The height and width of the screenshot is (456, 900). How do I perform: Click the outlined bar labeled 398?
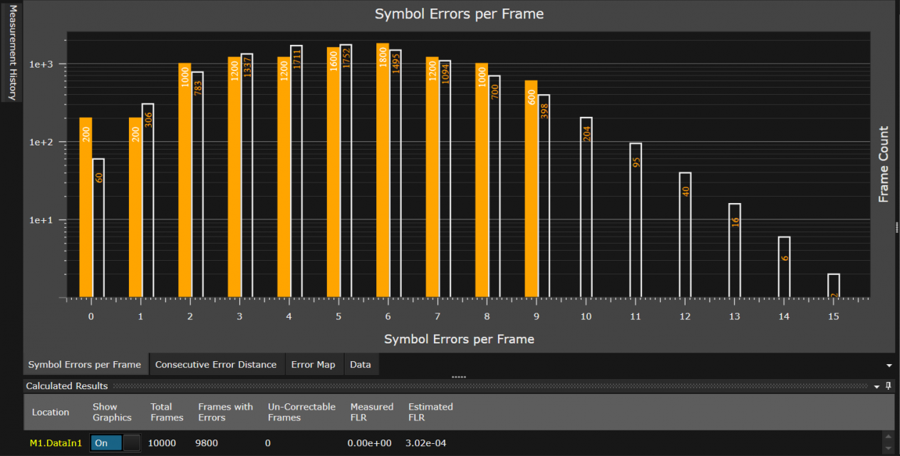[x=544, y=195]
